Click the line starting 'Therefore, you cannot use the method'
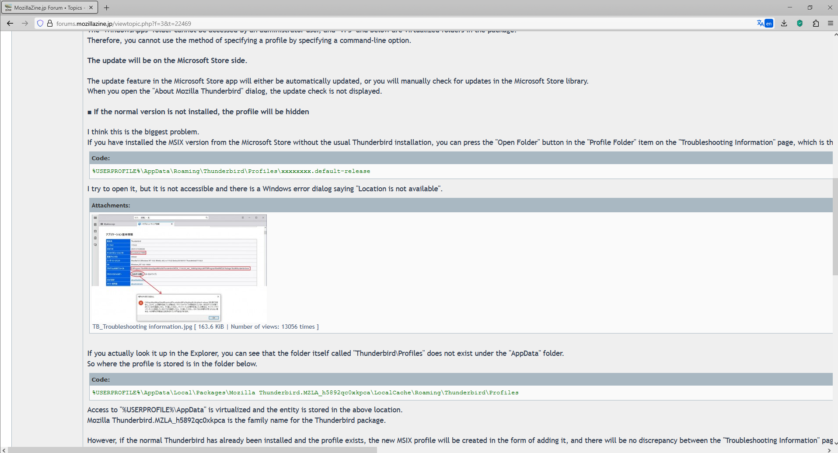838x453 pixels. (249, 40)
